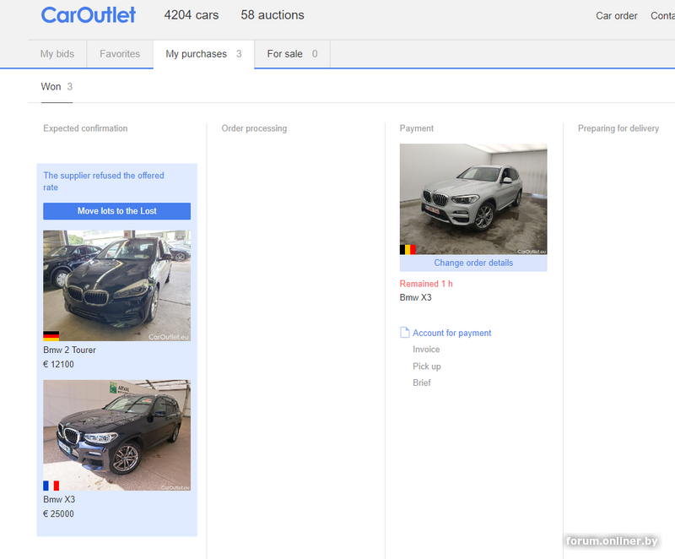Click the 58 auctions counter

click(273, 15)
